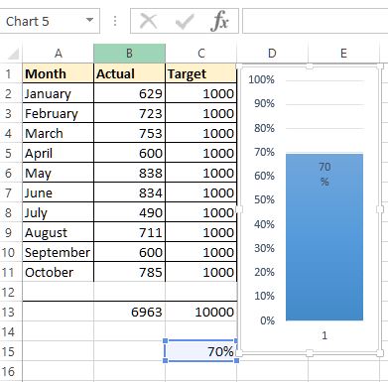
Task: Select column B header
Action: coord(129,54)
